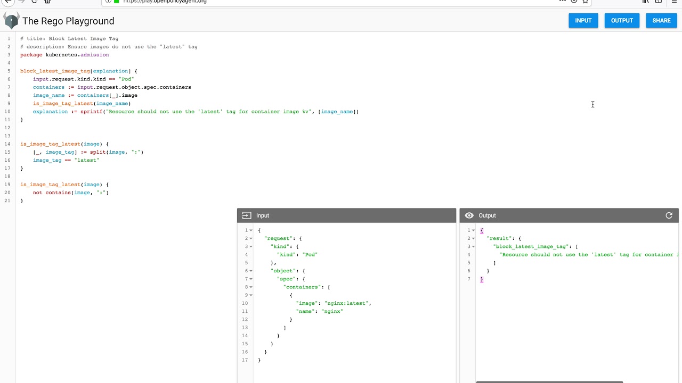Click 'block_latest_image_tag[explanation] {' line
This screenshot has width=682, height=383.
pos(79,71)
